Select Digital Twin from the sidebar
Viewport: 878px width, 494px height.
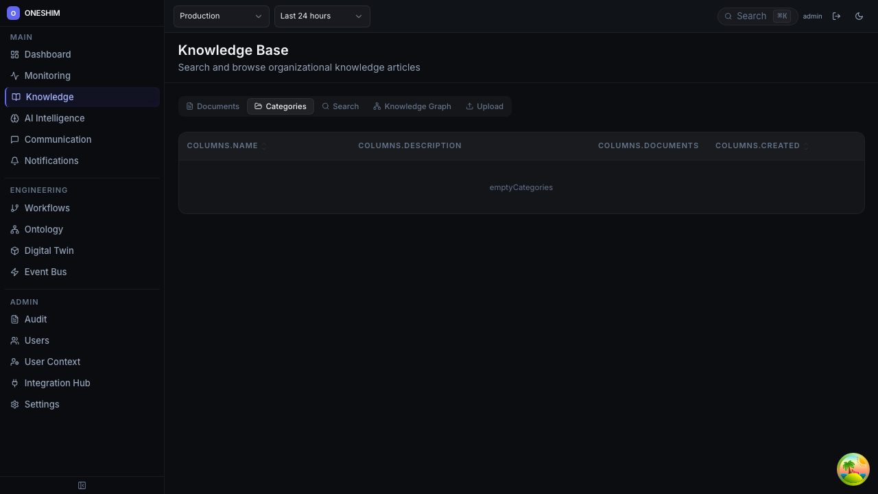coord(49,250)
